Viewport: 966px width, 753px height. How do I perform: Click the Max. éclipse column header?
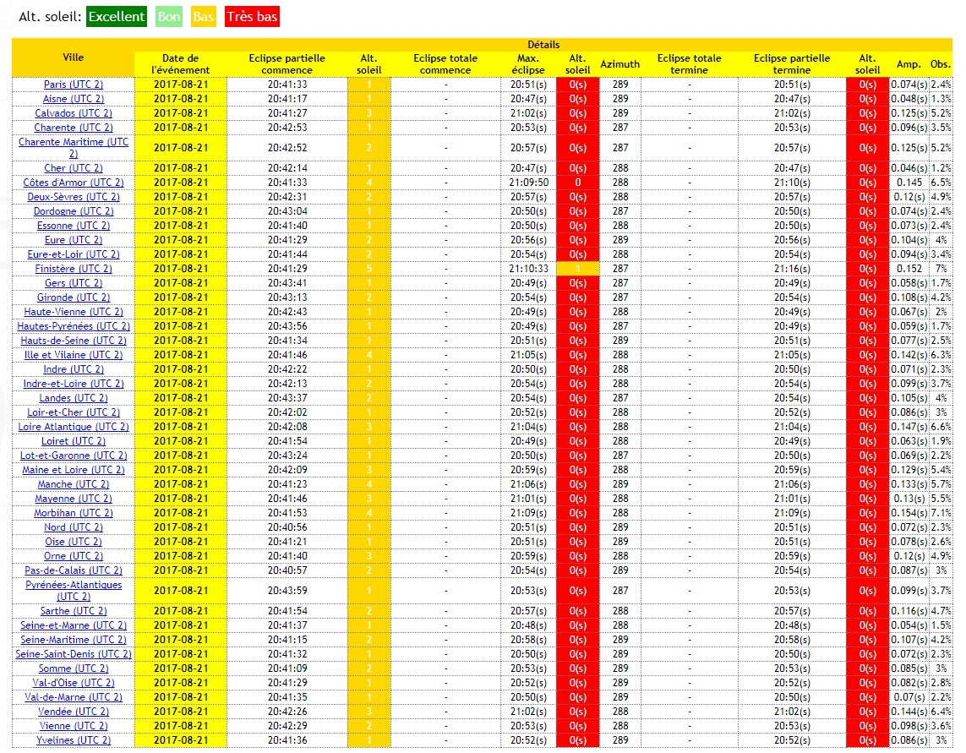point(529,64)
